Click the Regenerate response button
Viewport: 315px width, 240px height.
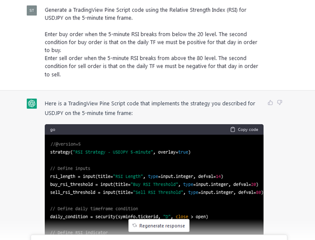click(159, 226)
